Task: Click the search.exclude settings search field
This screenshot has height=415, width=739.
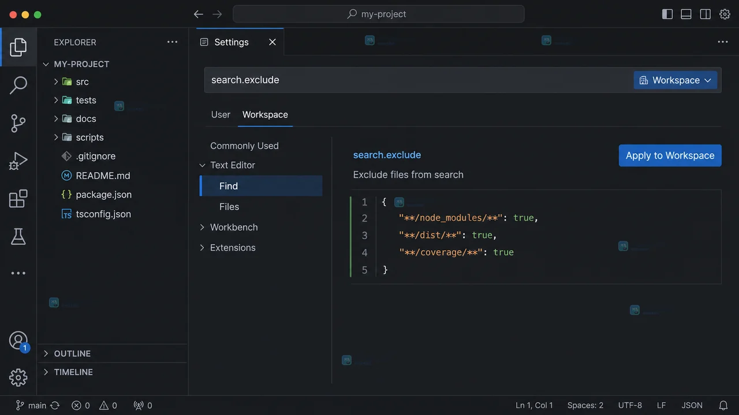Action: point(418,80)
